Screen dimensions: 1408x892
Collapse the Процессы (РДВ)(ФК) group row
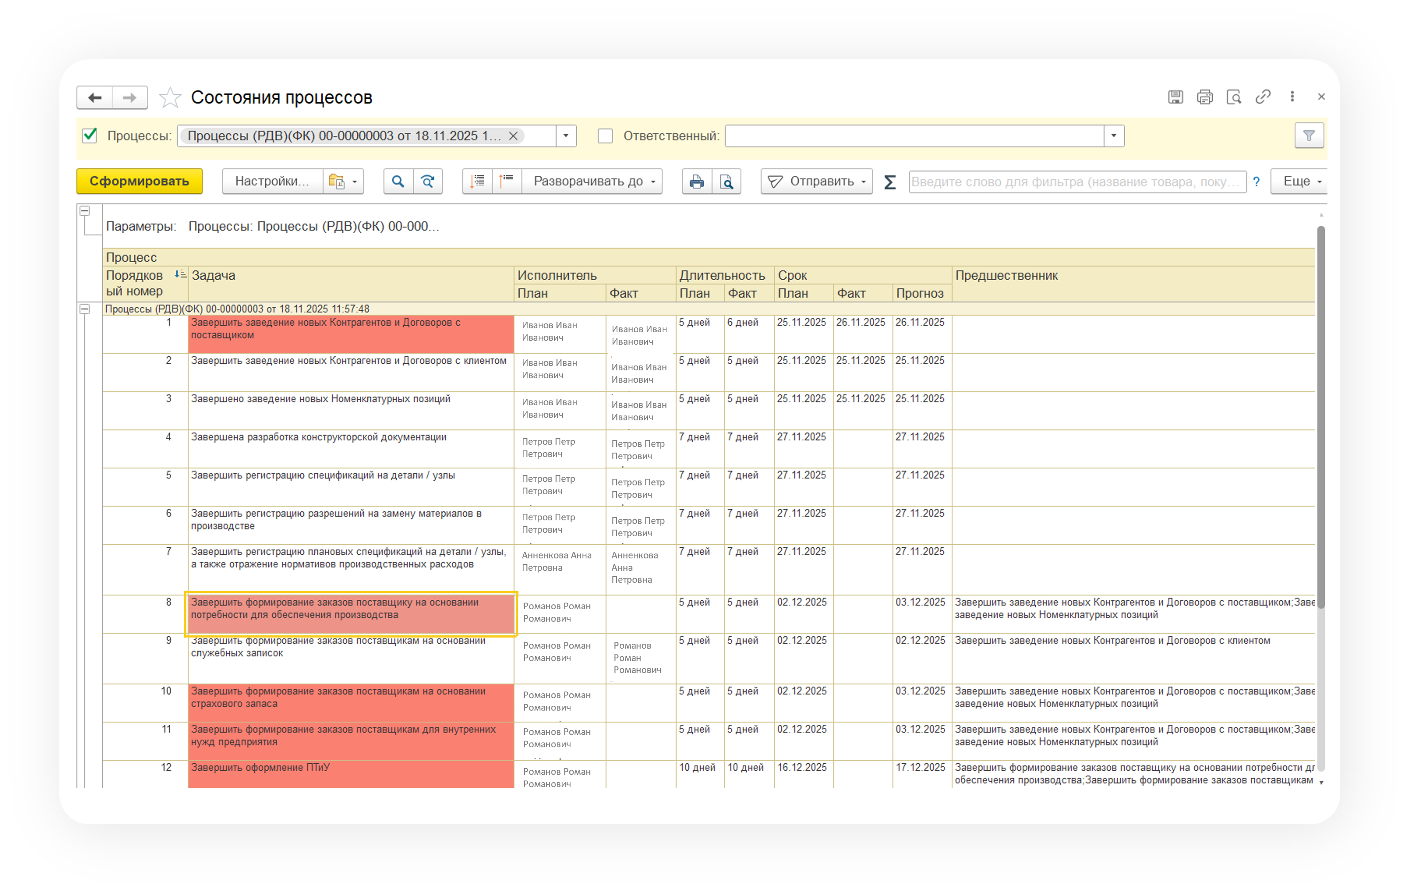tap(85, 309)
